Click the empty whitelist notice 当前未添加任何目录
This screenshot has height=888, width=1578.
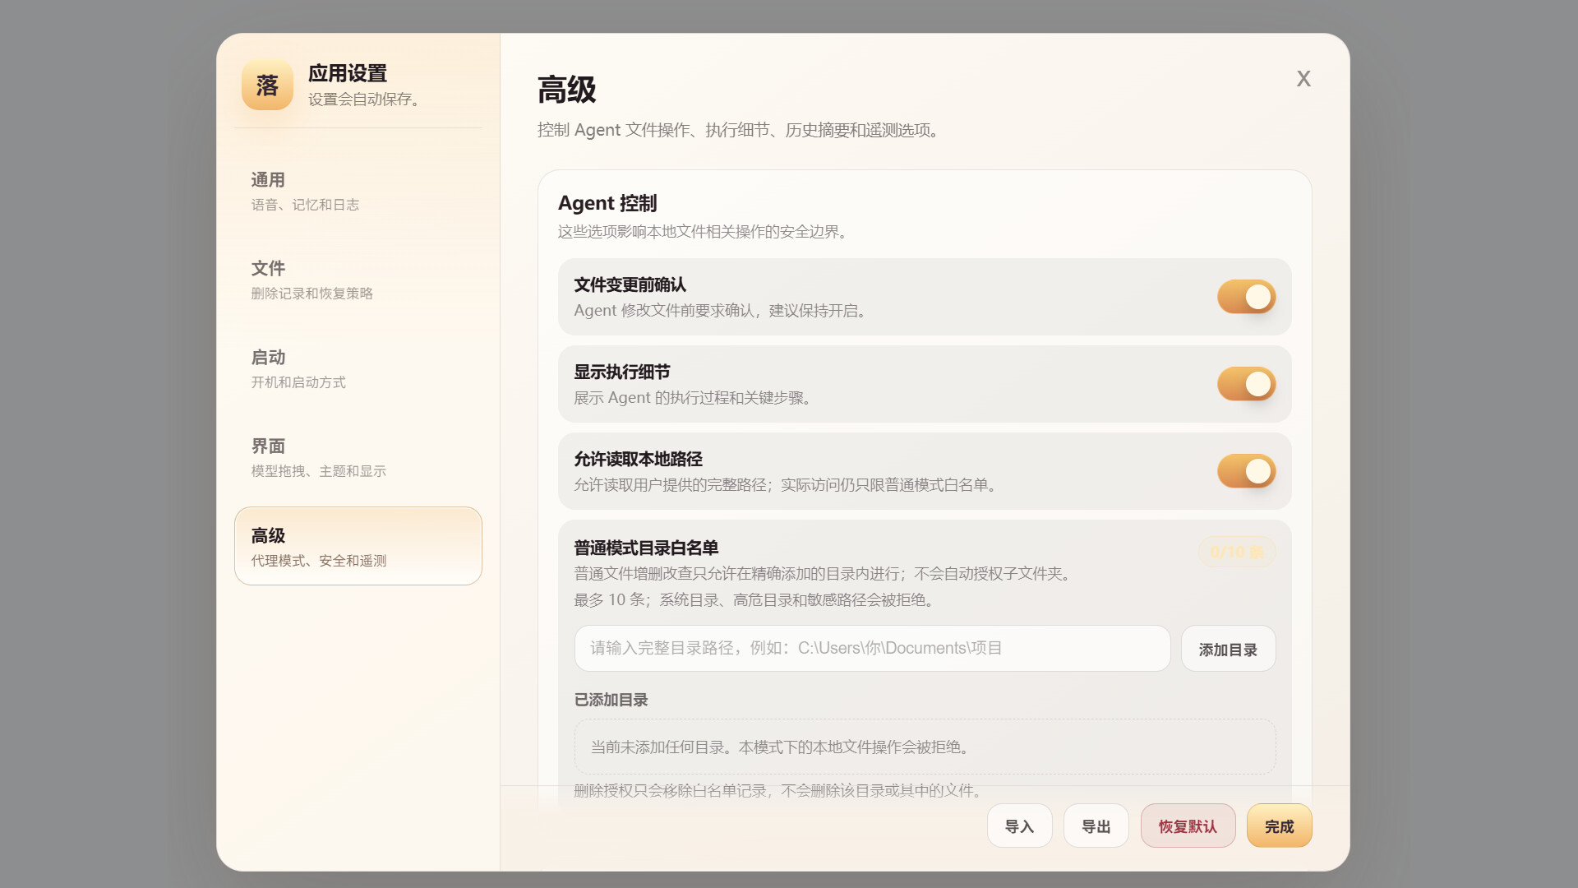click(x=925, y=747)
